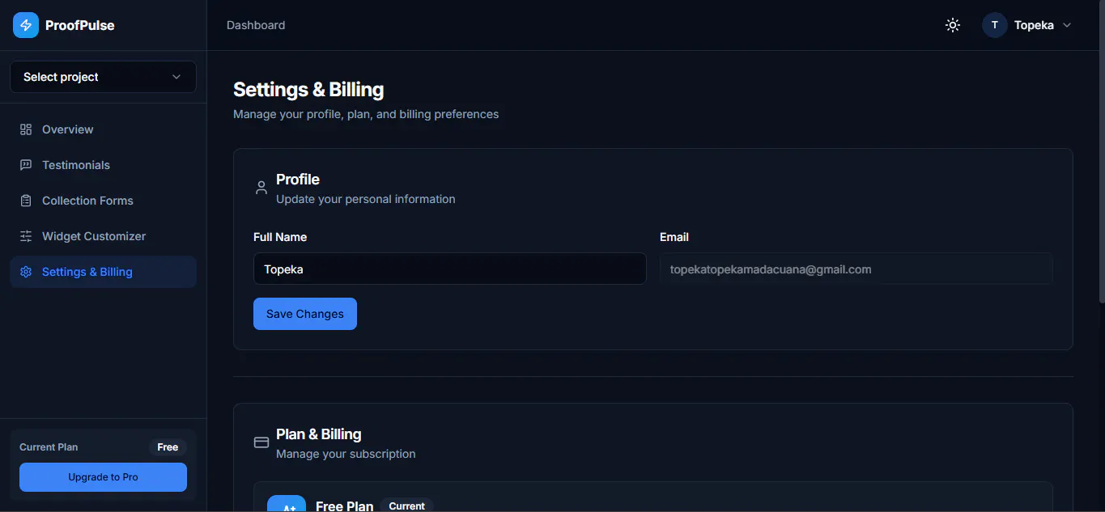Click the Collection Forms clipboard icon
Viewport: 1105px width, 512px height.
pyautogui.click(x=26, y=201)
